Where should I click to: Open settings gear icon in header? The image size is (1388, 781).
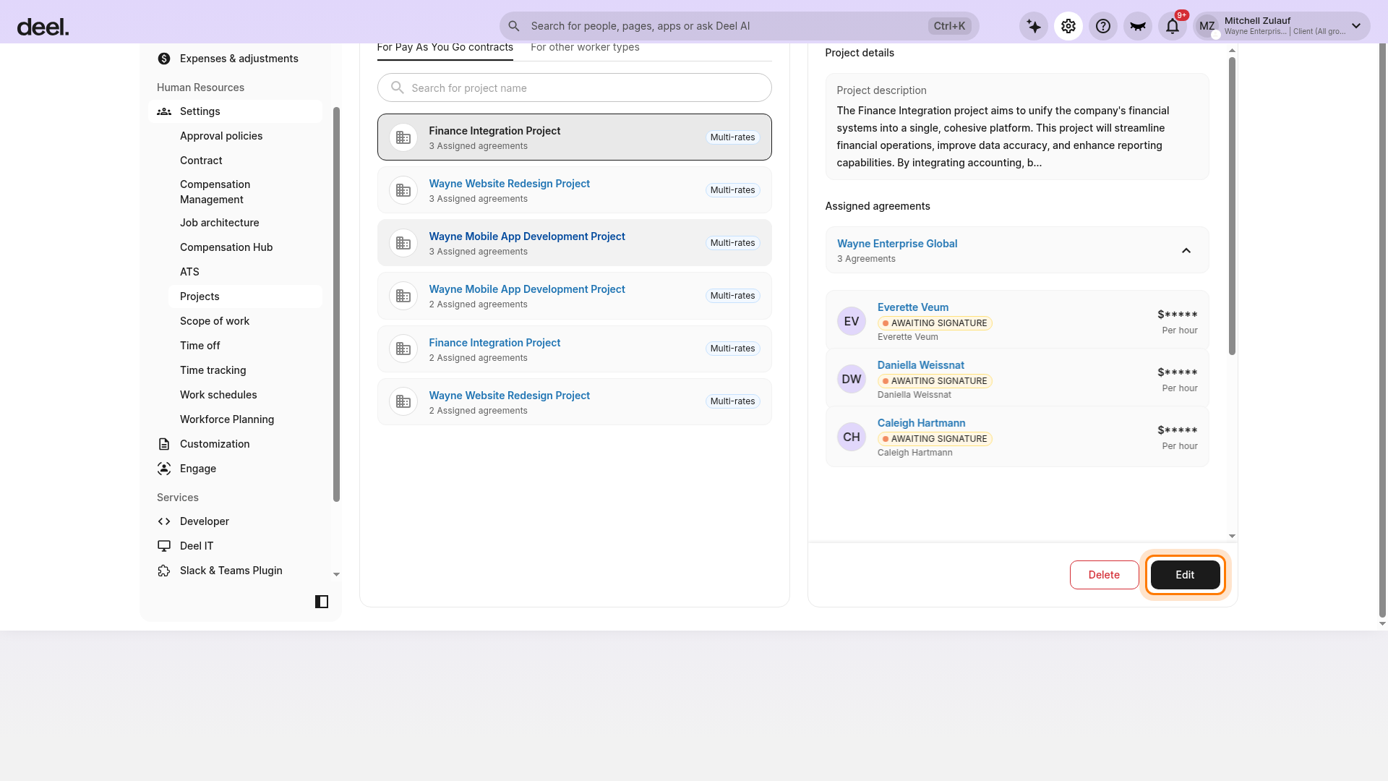click(x=1068, y=26)
